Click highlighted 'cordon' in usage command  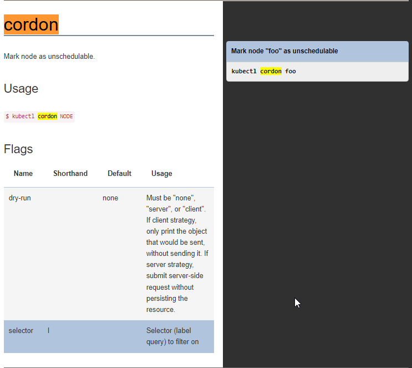(47, 116)
